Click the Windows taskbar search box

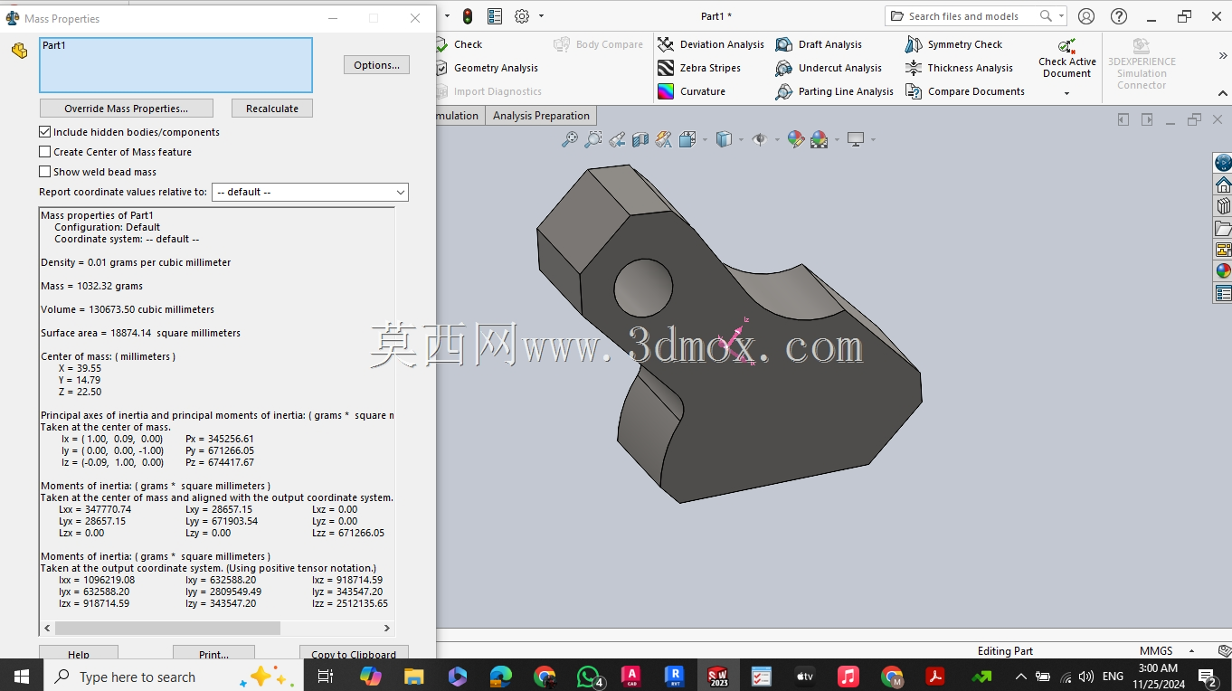coord(172,676)
